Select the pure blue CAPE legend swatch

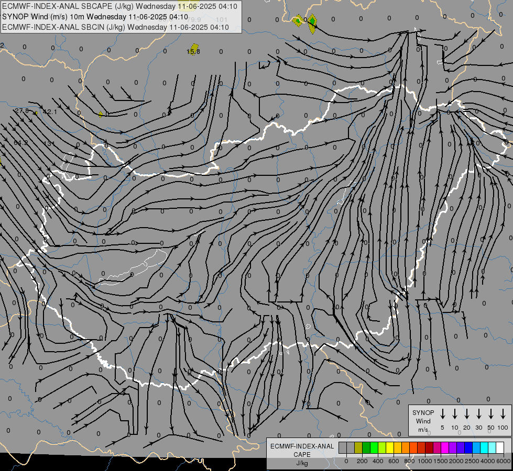468,448
